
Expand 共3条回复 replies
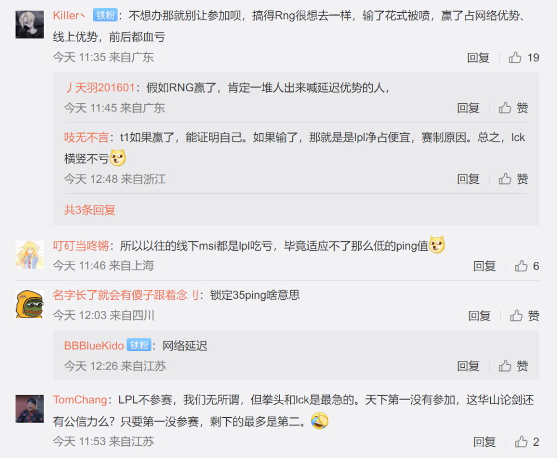click(x=90, y=210)
